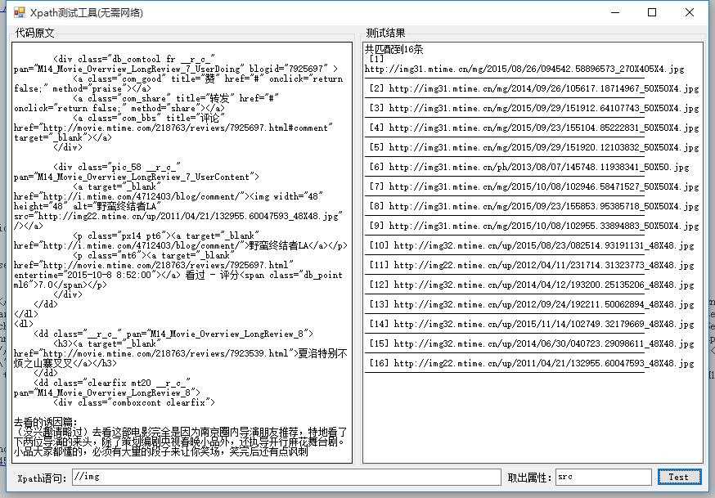
Task: Click the 取出属性 label
Action: coord(529,478)
